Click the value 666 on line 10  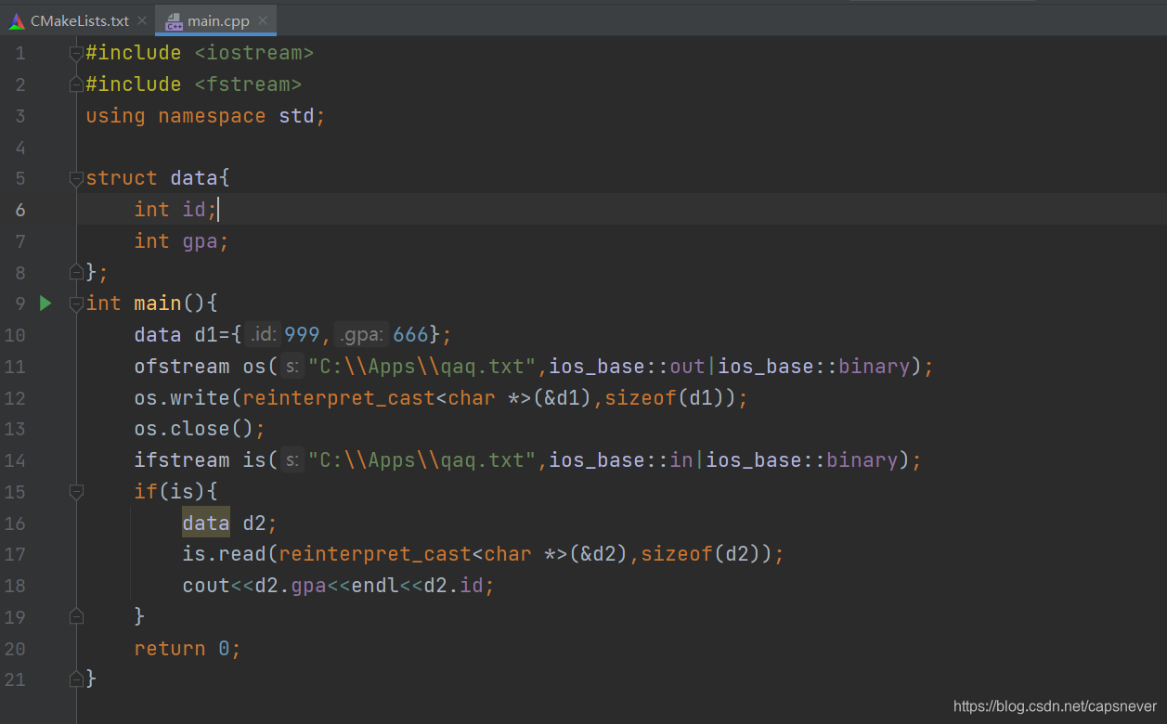410,334
